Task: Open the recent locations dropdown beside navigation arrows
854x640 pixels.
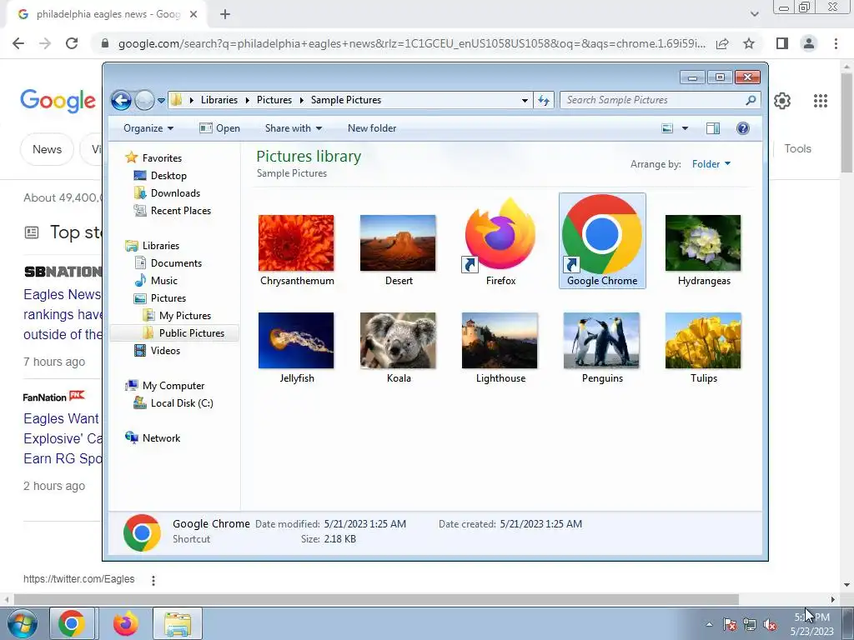Action: [161, 101]
